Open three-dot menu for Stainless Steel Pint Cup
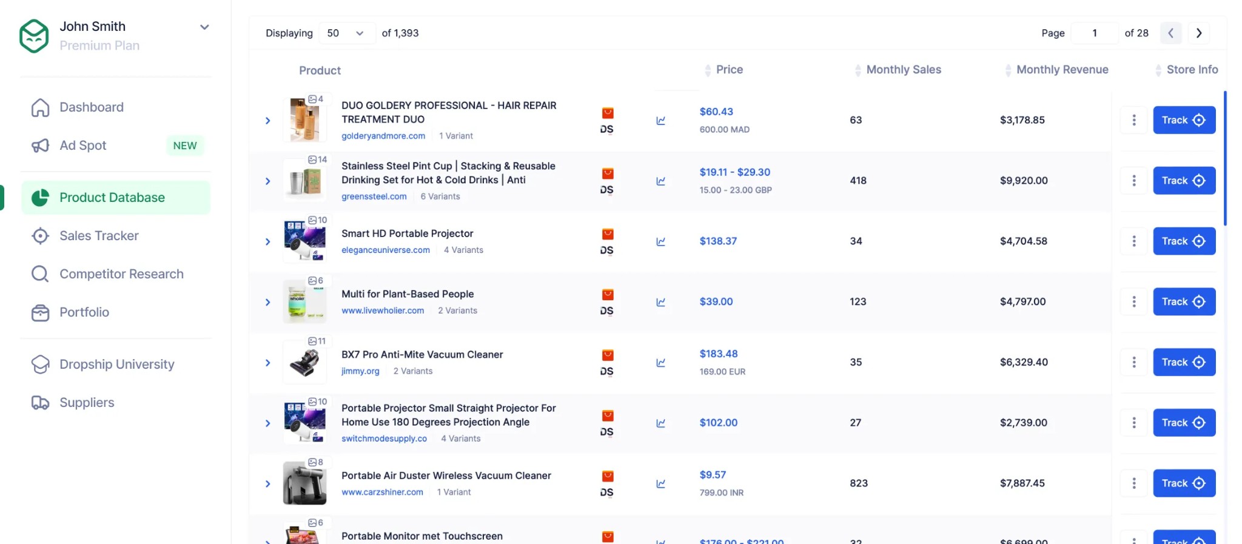Image resolution: width=1242 pixels, height=544 pixels. coord(1133,181)
